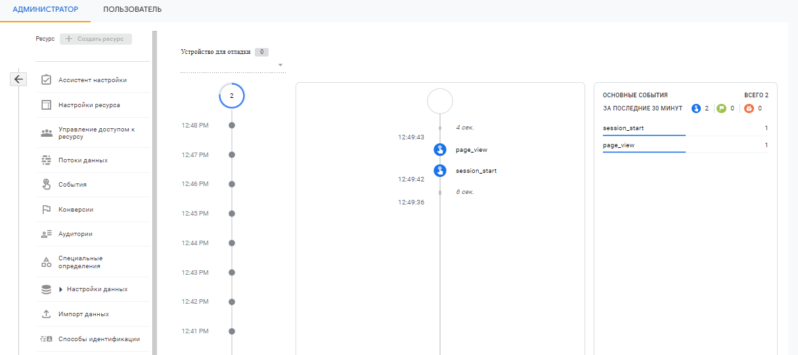Click the empty circle atop seconds stream
This screenshot has height=355, width=798.
[x=440, y=101]
